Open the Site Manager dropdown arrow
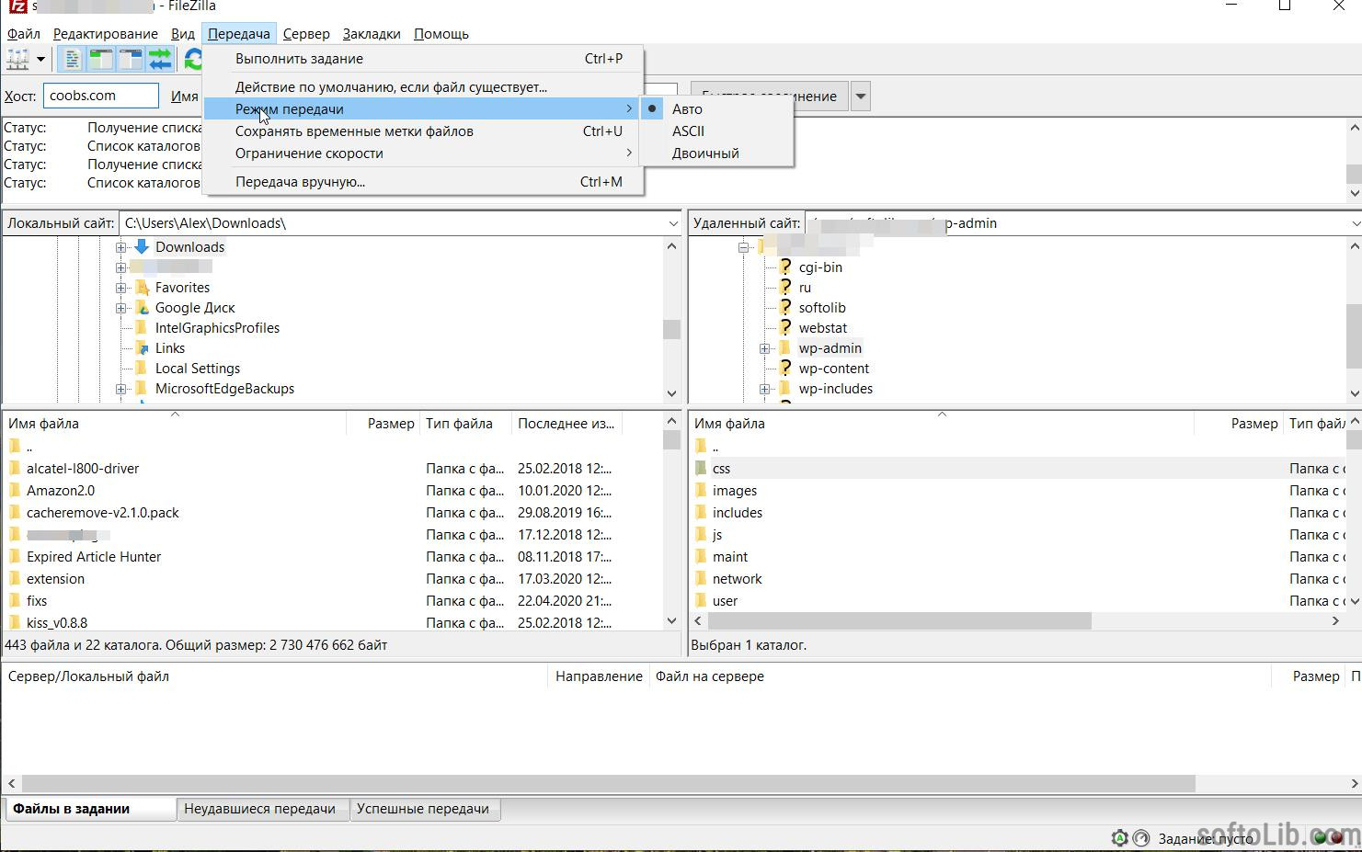Image resolution: width=1362 pixels, height=852 pixels. (x=40, y=60)
